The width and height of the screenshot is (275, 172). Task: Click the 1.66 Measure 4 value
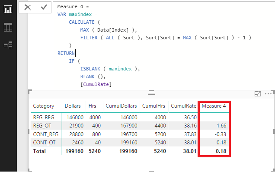(221, 126)
